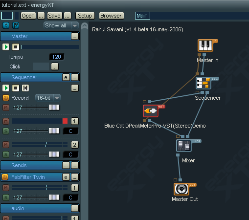Mute the FabFilter Twin channel
Image resolution: width=249 pixels, height=220 pixels.
[6, 188]
